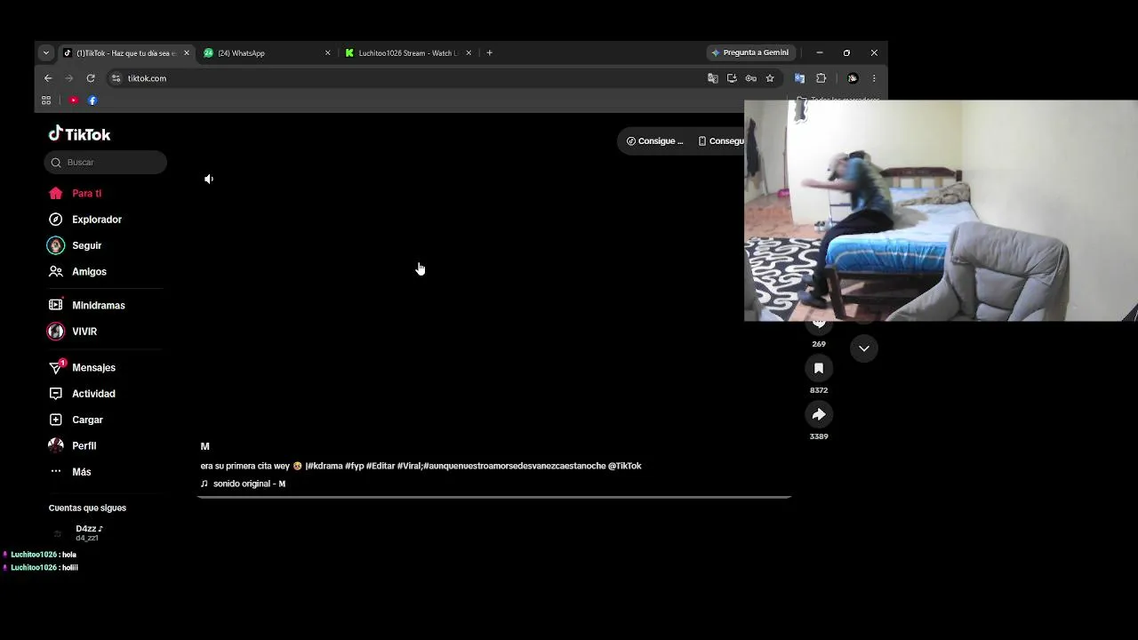
Task: Click the Google Translate extension icon
Action: pos(799,78)
